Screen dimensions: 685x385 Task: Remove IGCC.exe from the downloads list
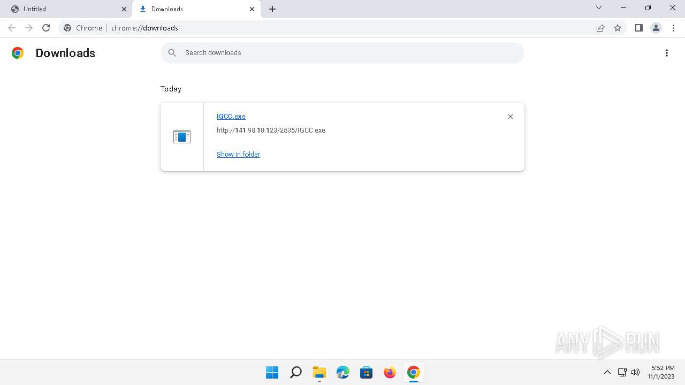[511, 117]
